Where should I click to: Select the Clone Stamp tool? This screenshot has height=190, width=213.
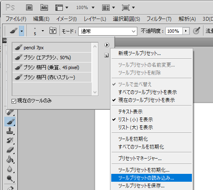click(x=10, y=131)
